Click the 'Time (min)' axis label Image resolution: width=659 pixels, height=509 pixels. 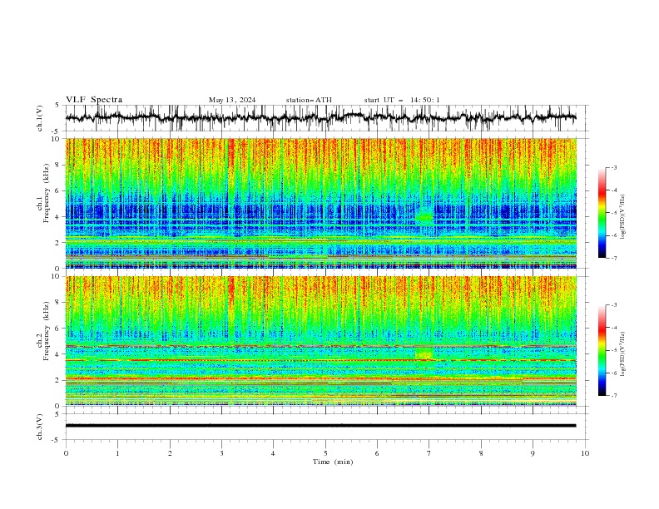click(x=333, y=462)
